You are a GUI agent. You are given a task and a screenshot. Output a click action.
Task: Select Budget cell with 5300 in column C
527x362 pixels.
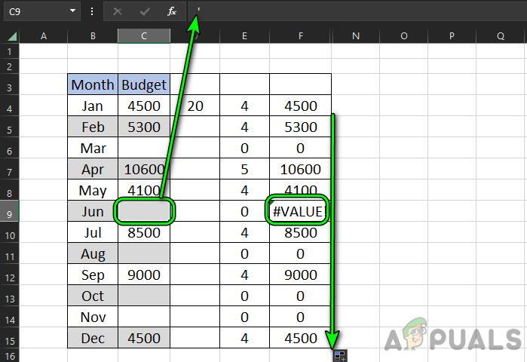tap(144, 127)
